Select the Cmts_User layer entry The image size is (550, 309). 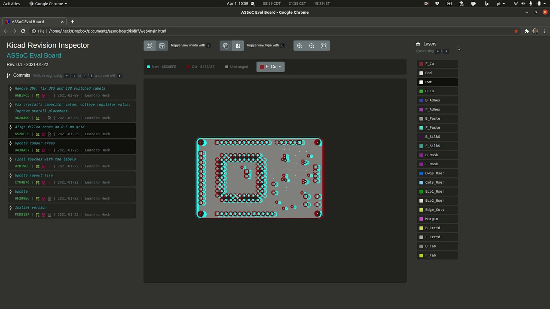pos(437,182)
